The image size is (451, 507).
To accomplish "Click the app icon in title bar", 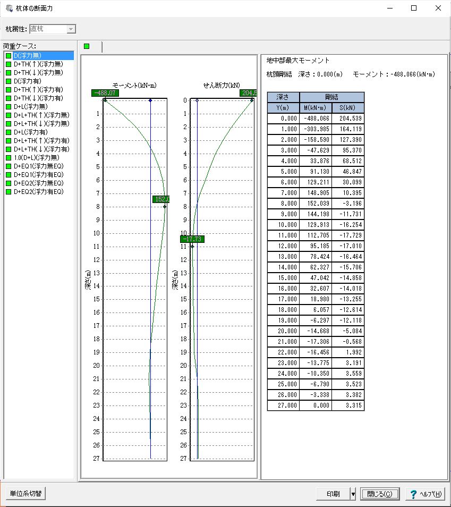I will point(8,9).
